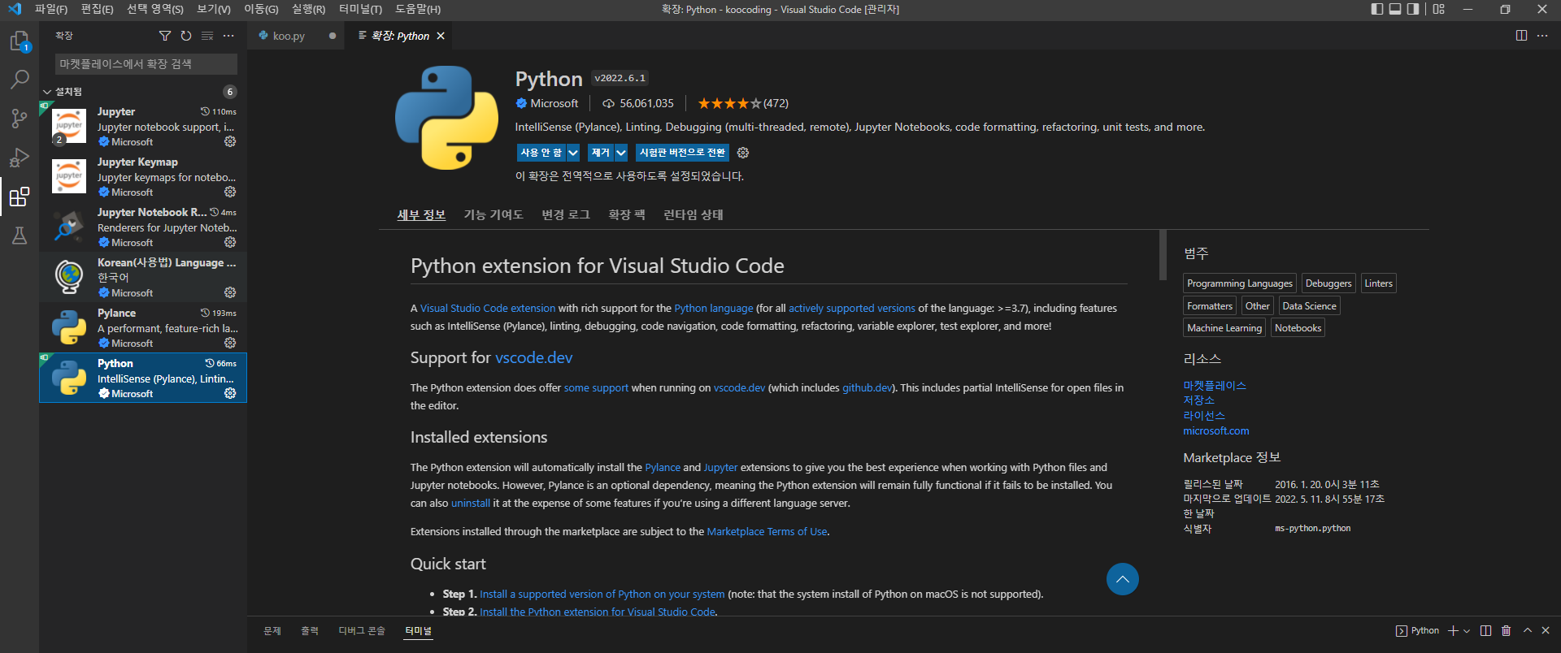Open the 도움말(H) menu
Screen dimensions: 1561x653
(418, 9)
